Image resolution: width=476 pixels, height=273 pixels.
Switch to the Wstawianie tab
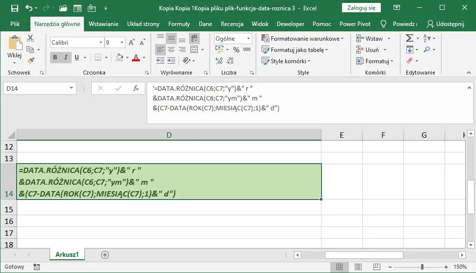point(103,24)
